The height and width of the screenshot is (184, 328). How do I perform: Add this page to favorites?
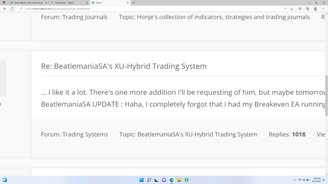coord(292,9)
